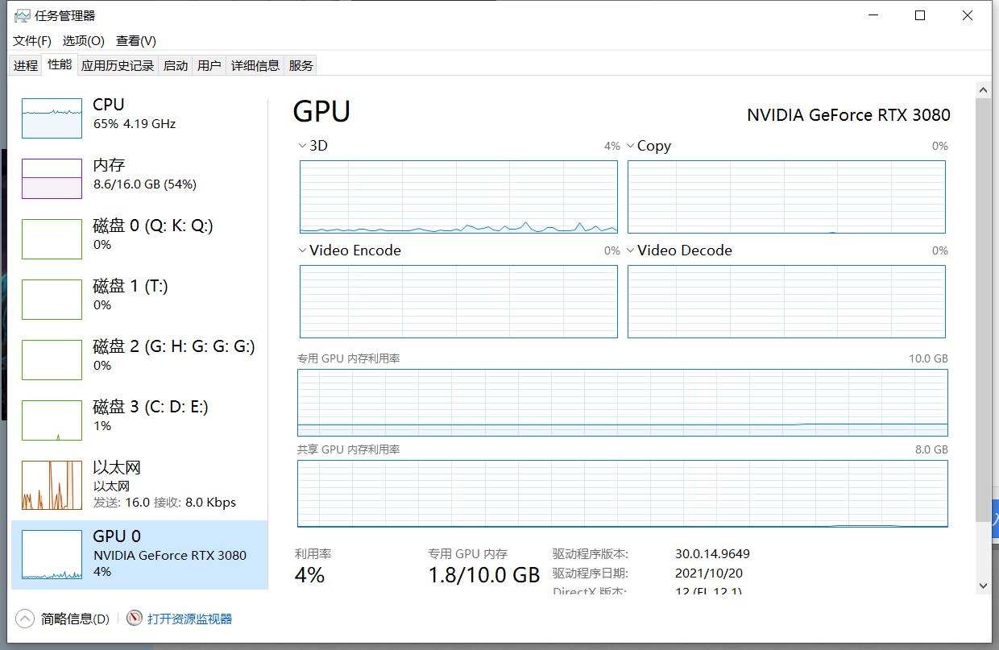Select the 内存 memory graph thumbnail
Viewport: 999px width, 650px height.
52,178
